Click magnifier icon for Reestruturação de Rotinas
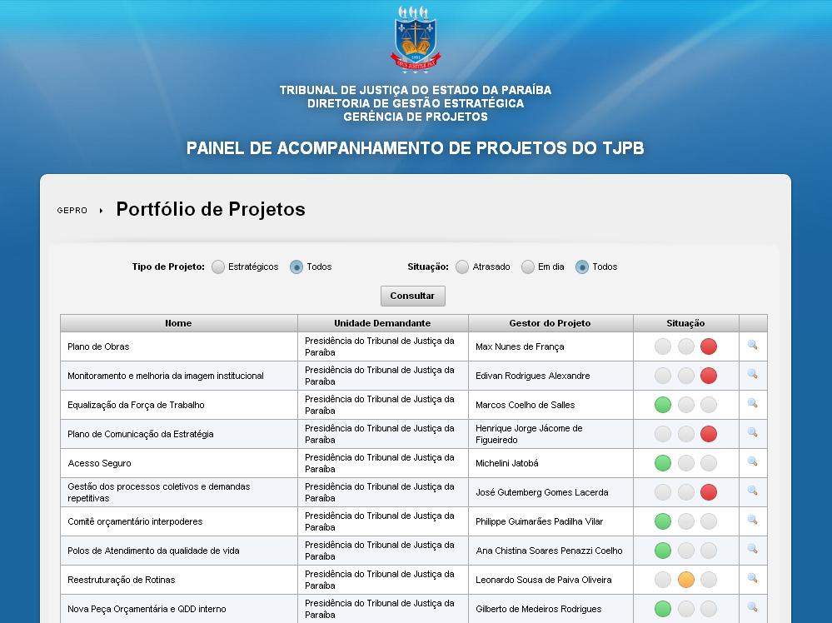 pyautogui.click(x=752, y=579)
